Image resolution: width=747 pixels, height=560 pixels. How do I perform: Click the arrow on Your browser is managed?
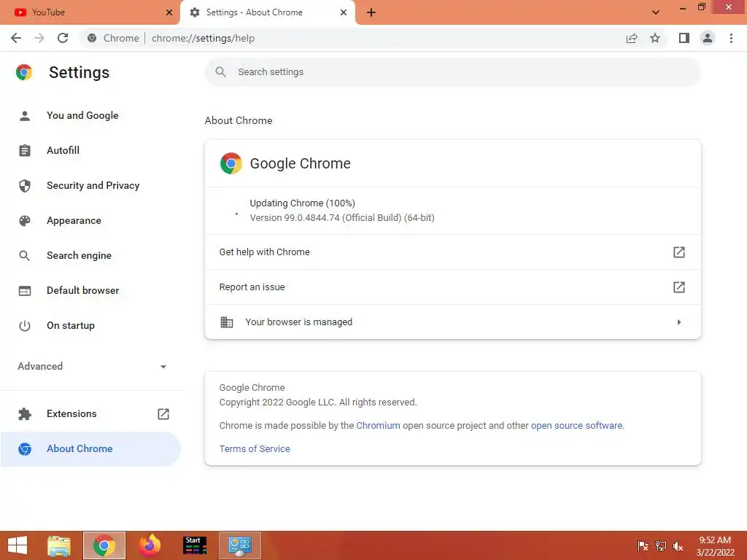coord(679,322)
